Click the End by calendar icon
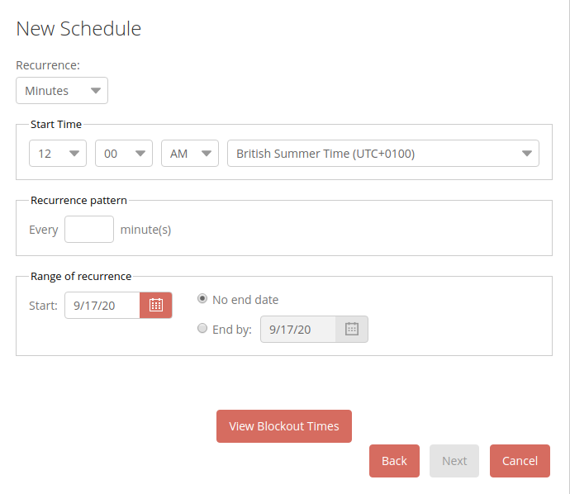The height and width of the screenshot is (494, 570). pos(351,329)
